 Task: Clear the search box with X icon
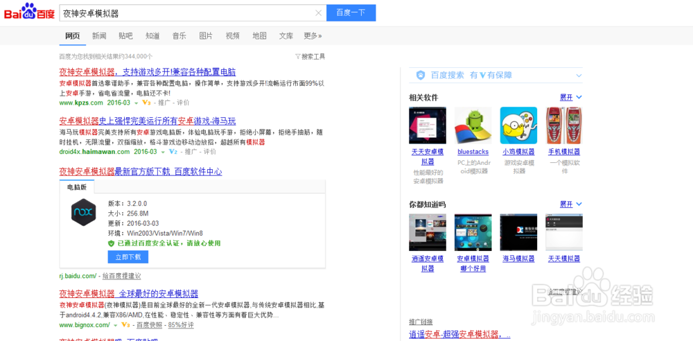click(318, 13)
